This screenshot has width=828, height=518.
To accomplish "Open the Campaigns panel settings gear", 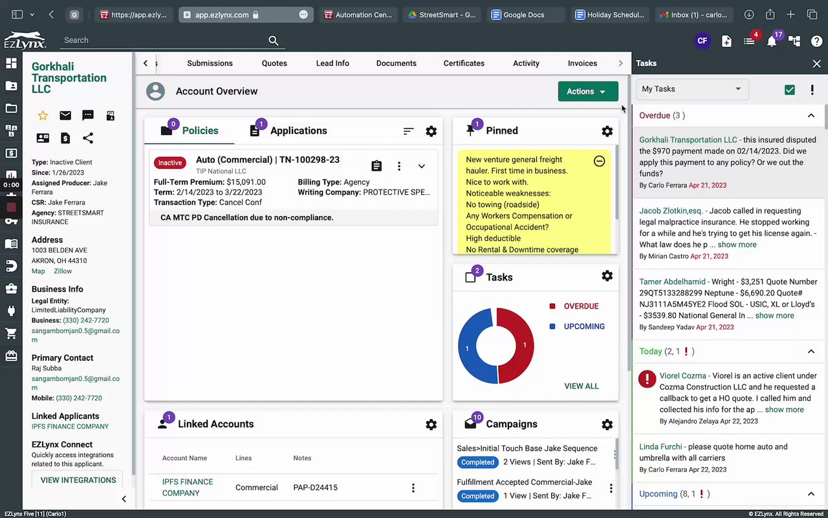I will 607,425.
